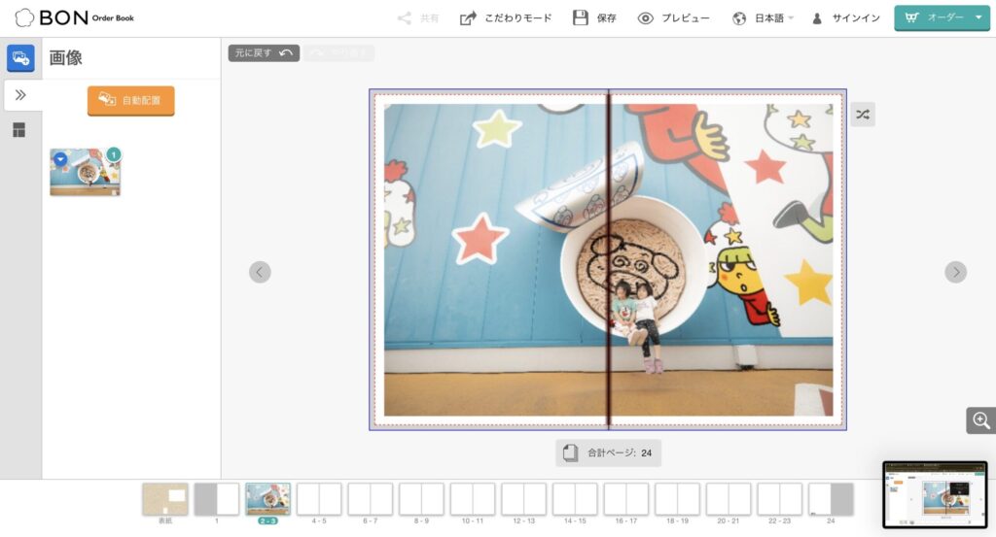996x537 pixels.
Task: Click the BON Order Book logo
Action: point(74,17)
